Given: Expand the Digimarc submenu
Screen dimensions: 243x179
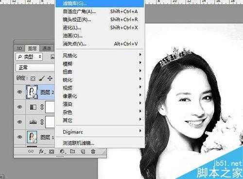Looking at the screenshot, I should (100, 132).
